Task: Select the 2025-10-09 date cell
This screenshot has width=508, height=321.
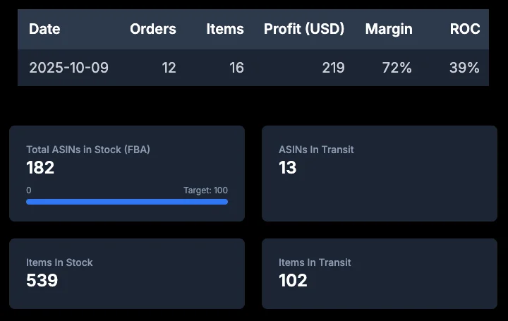Action: point(68,68)
